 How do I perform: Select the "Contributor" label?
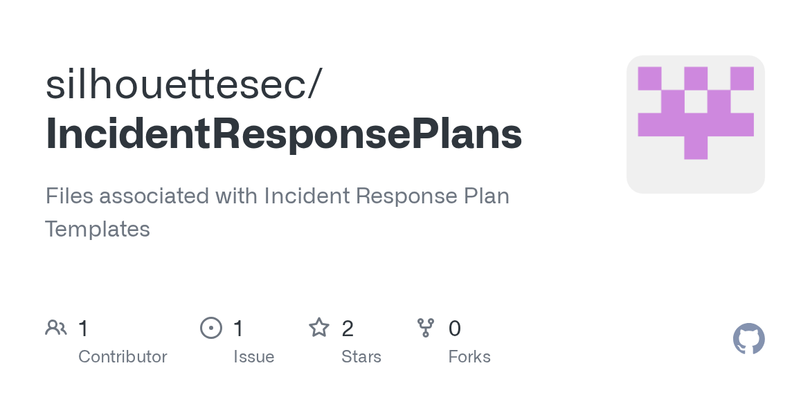[123, 357]
